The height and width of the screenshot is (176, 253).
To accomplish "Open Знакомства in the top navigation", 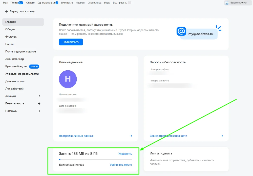I will pyautogui.click(x=95, y=3).
